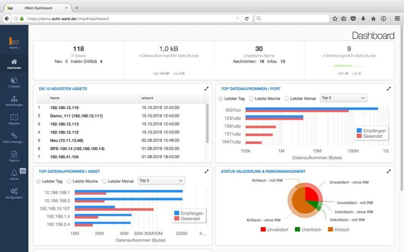This screenshot has height=252, width=404.
Task: Open Konfiguration gears icon
Action: [14, 193]
